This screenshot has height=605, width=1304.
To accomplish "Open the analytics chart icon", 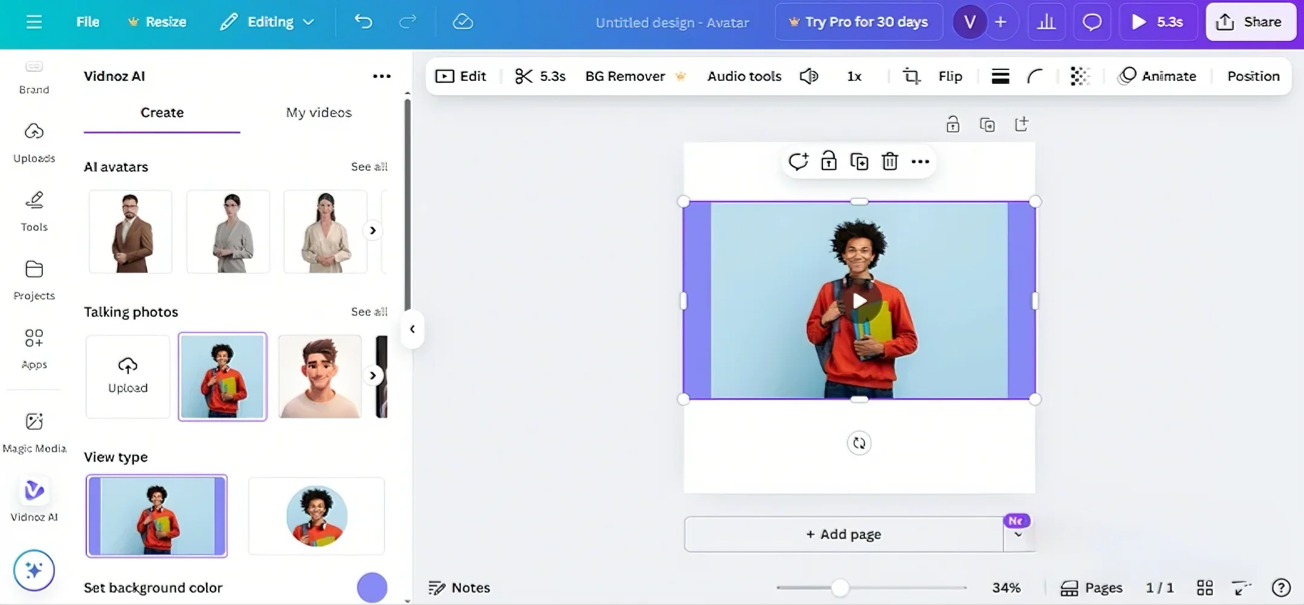I will click(x=1047, y=22).
